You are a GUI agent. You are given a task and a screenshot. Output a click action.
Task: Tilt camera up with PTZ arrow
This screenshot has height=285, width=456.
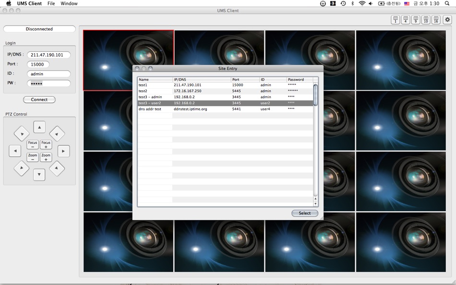39,127
